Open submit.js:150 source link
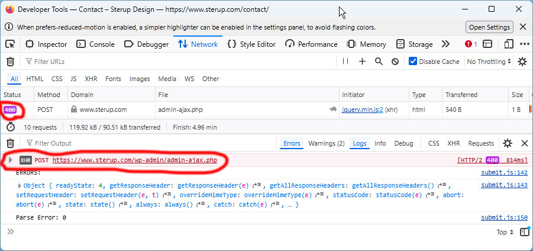The height and width of the screenshot is (251, 533). 504,218
